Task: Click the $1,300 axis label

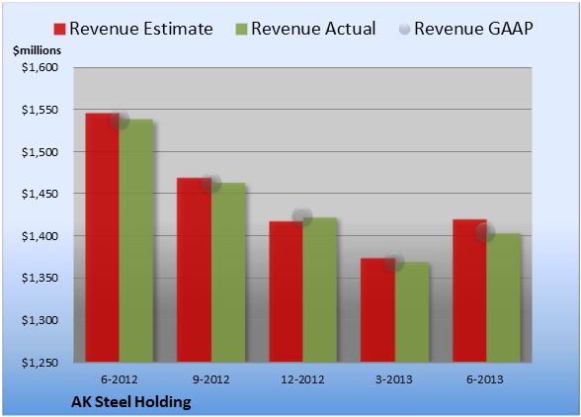Action: pyautogui.click(x=40, y=320)
